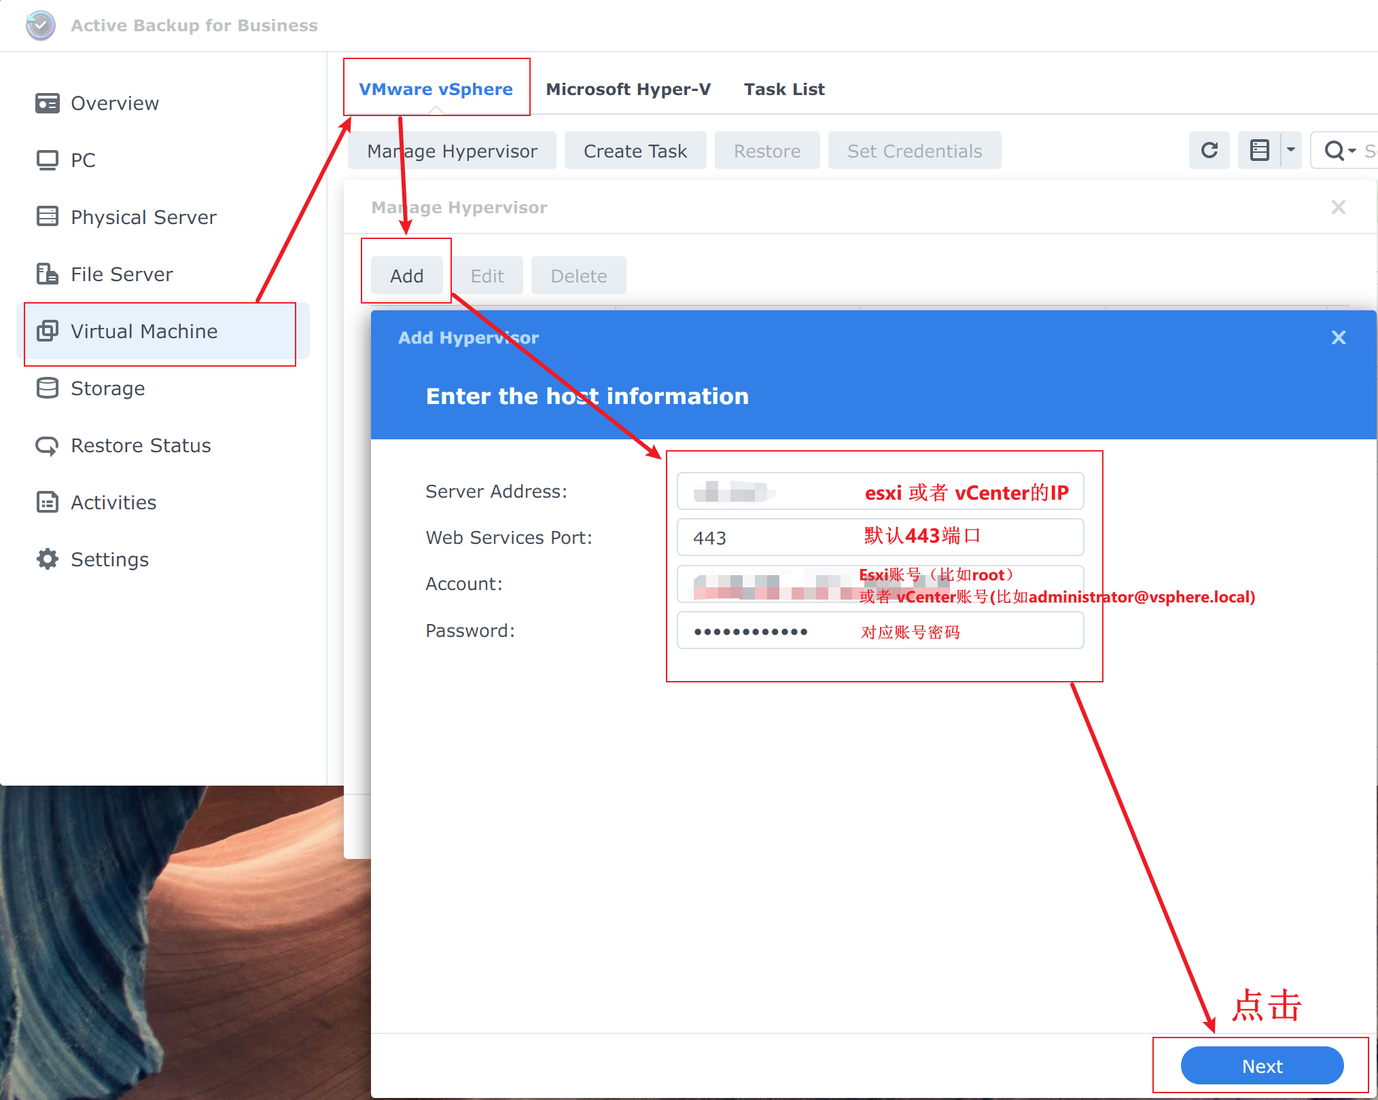Click the File Server icon
The width and height of the screenshot is (1378, 1100).
click(x=48, y=274)
